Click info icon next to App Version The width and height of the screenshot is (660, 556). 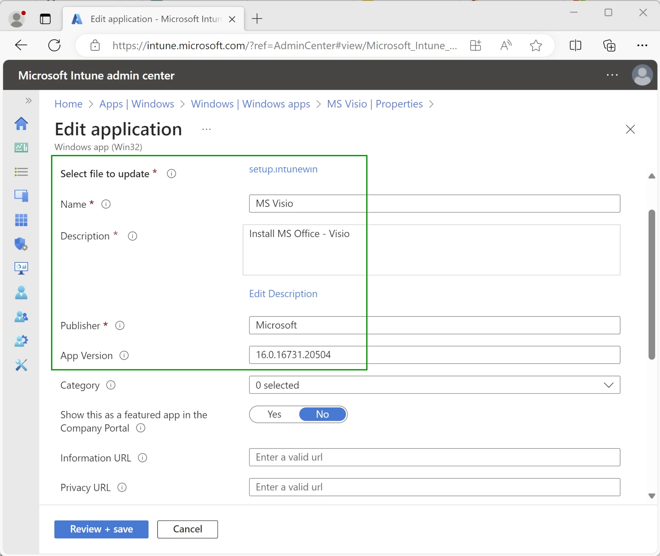[124, 355]
